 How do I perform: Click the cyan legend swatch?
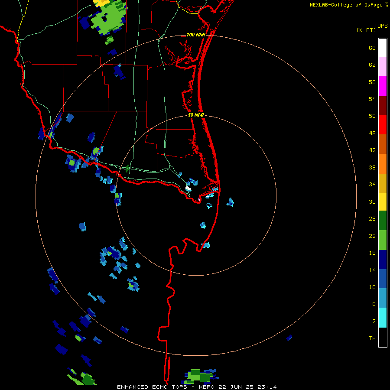[x=383, y=318]
